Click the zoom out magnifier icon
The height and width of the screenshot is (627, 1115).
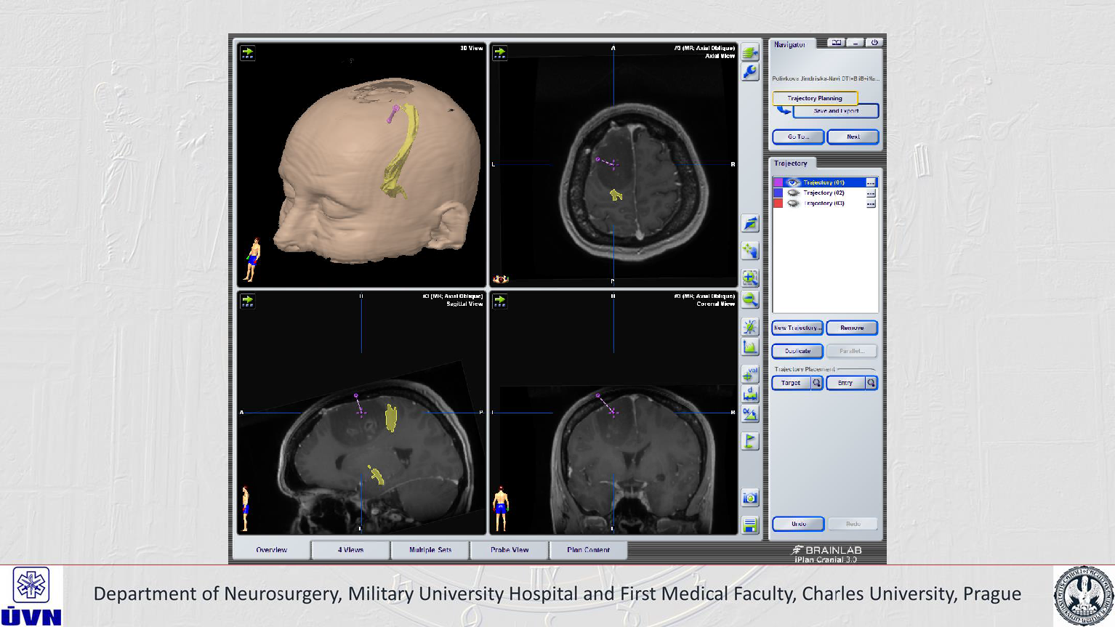pos(750,299)
